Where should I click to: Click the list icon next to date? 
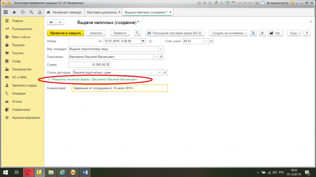(x=150, y=41)
